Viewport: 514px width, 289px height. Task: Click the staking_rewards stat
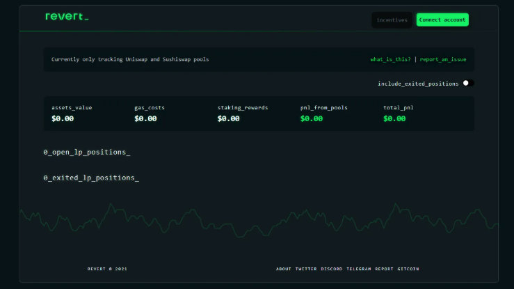[x=242, y=114]
